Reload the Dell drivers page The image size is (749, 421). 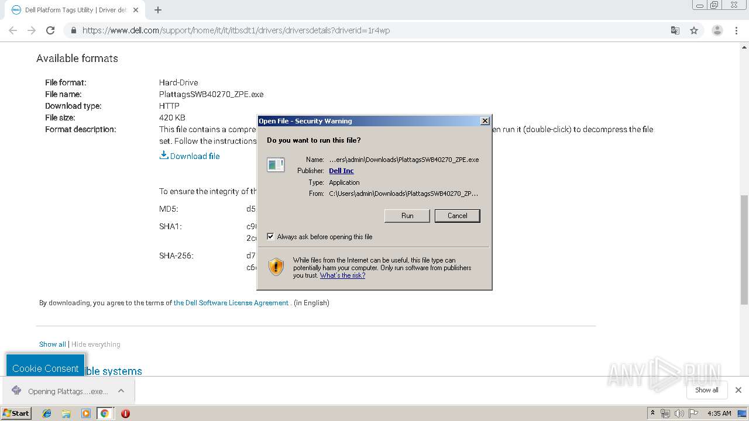50,30
